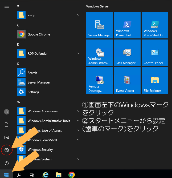Viewport: 172px width, 178px height.
Task: Open the File Explorer tile
Action: [155, 81]
